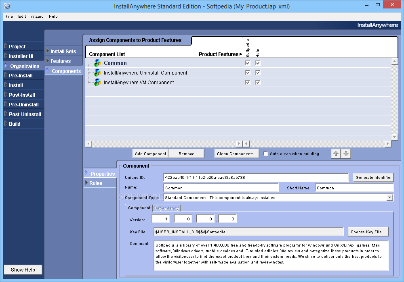
Task: Click Clean Components button
Action: coord(237,153)
